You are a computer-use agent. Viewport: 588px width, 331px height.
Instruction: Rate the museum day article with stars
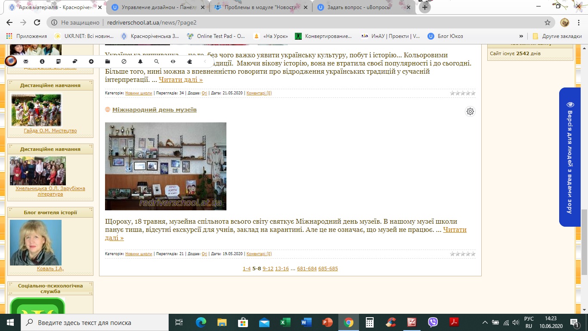coord(463,254)
